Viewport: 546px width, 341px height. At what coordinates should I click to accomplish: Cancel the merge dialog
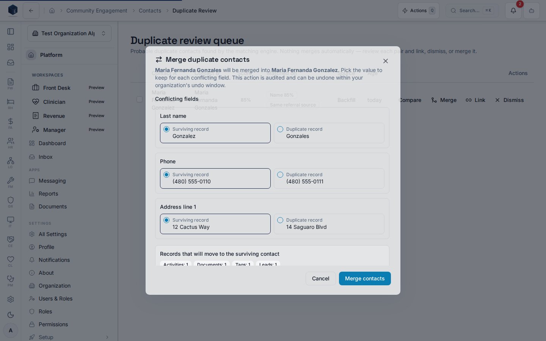tap(320, 278)
